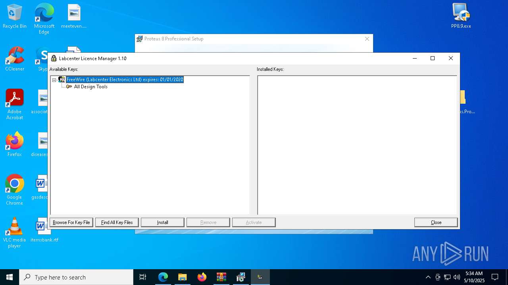The height and width of the screenshot is (285, 508).
Task: Click the Licence Manager padlock title icon
Action: tap(54, 58)
